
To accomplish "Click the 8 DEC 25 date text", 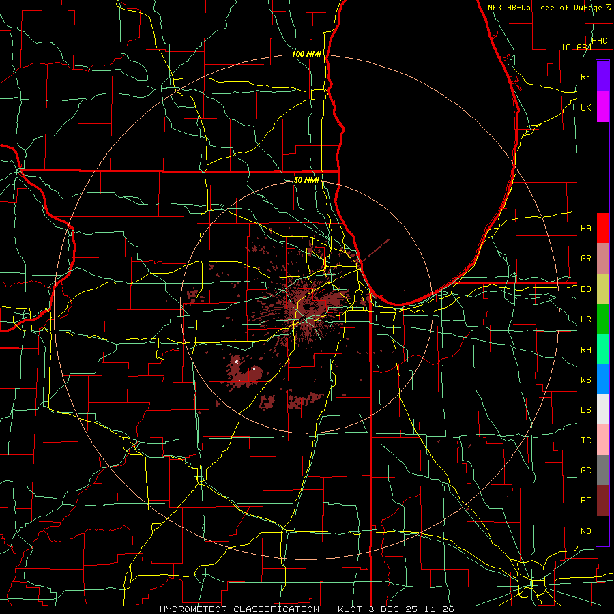I will [x=393, y=609].
